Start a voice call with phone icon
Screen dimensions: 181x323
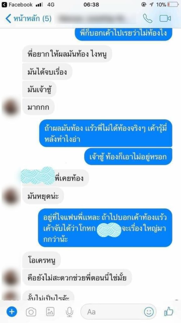point(148,19)
